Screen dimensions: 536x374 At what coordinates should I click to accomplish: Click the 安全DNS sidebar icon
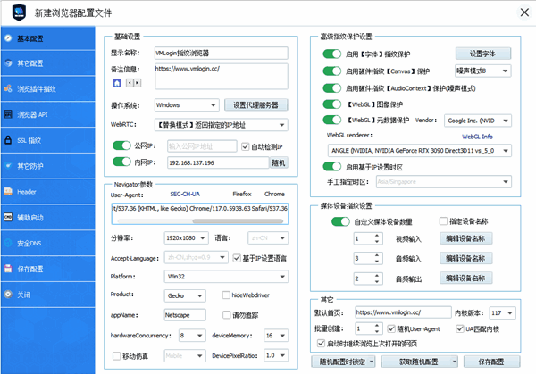[8, 243]
